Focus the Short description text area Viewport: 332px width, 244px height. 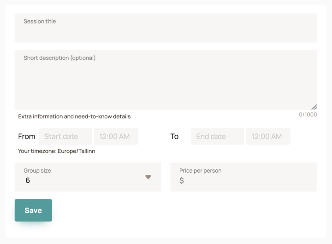[x=166, y=80]
